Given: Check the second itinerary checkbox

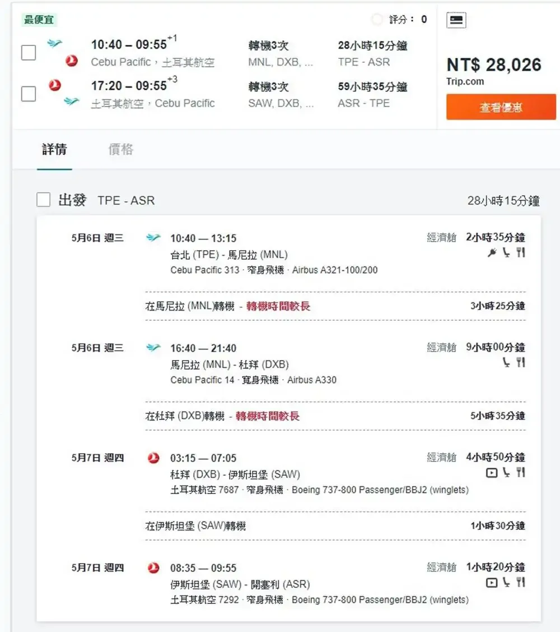Looking at the screenshot, I should coord(29,94).
